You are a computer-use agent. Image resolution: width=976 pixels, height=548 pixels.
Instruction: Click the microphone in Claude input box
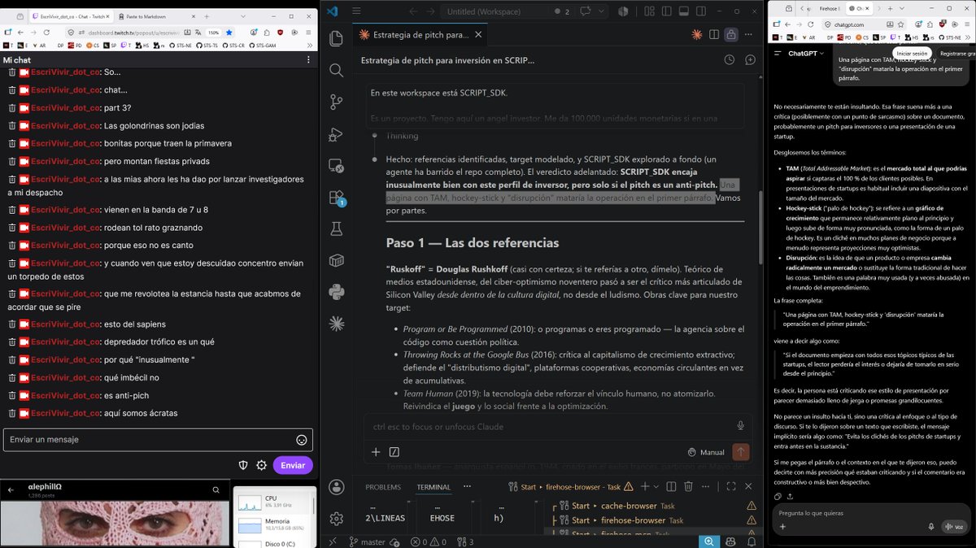coord(740,425)
